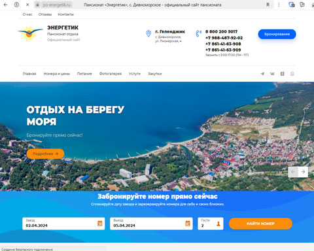This screenshot has width=314, height=251.
Task: Click the 'НАЙТИ НОМЕР' button
Action: [260, 224]
